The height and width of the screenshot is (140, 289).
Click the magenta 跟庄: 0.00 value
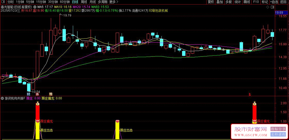coord(33,98)
